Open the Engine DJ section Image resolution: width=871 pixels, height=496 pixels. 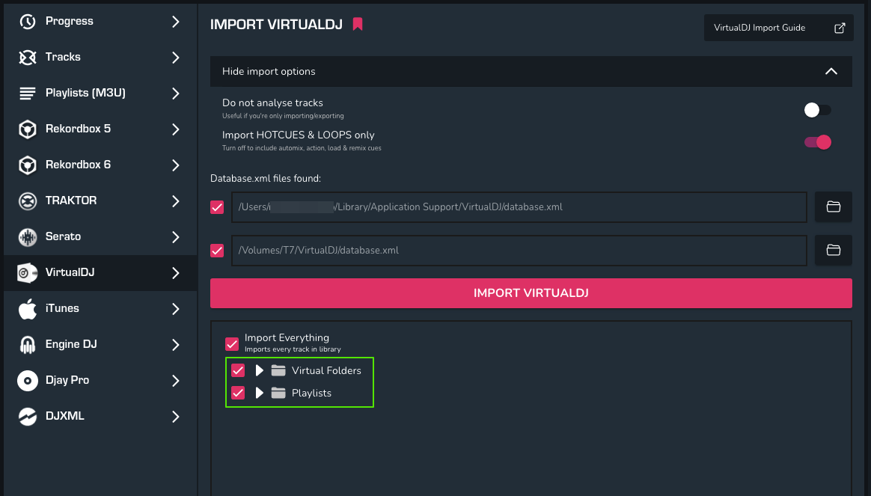[x=100, y=344]
